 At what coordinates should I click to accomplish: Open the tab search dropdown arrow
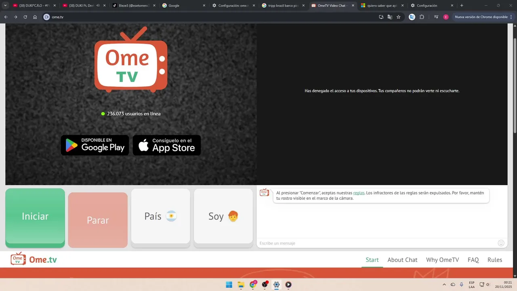(5, 6)
